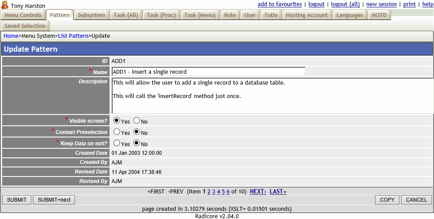Cancel the pattern update
The width and height of the screenshot is (434, 219).
(x=416, y=200)
